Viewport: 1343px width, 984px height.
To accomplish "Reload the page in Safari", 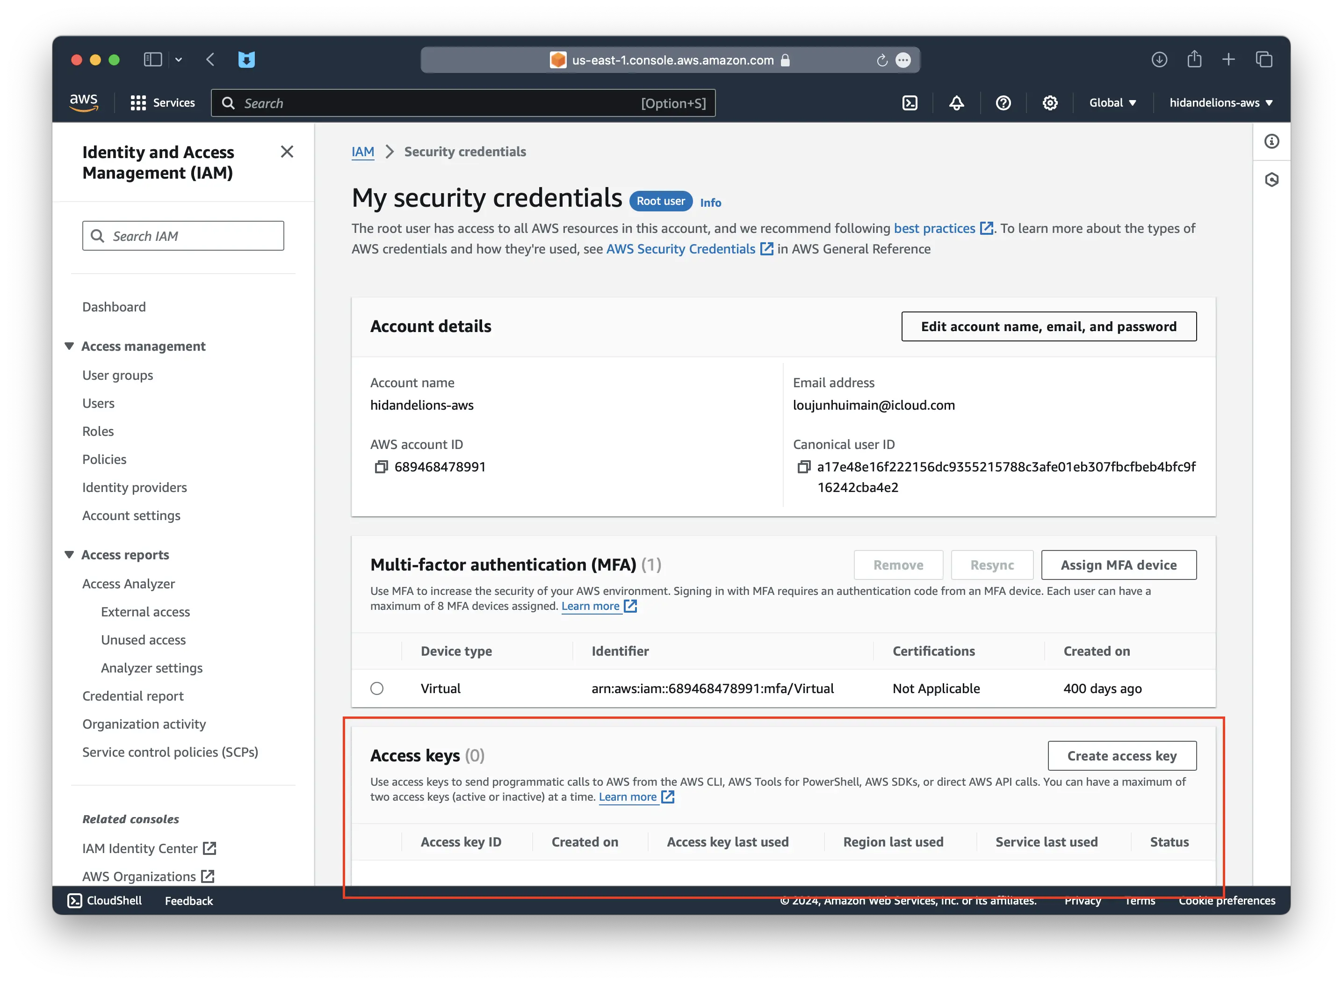I will pyautogui.click(x=882, y=60).
